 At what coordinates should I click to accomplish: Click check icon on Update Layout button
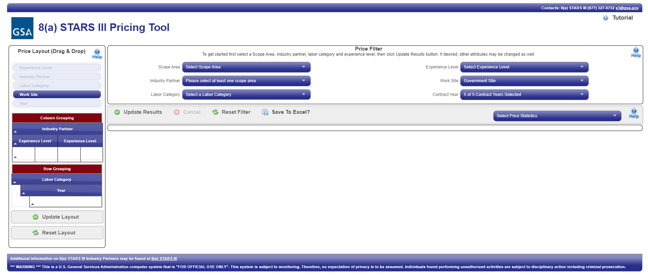(x=35, y=217)
